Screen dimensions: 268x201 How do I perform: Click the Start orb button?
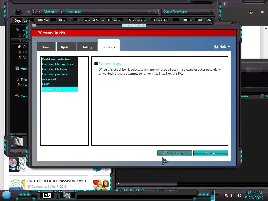(x=7, y=195)
